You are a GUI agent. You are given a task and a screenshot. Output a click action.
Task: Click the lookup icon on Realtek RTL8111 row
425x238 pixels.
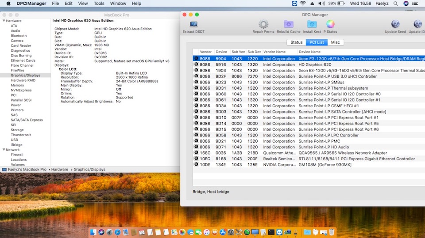tap(196, 159)
